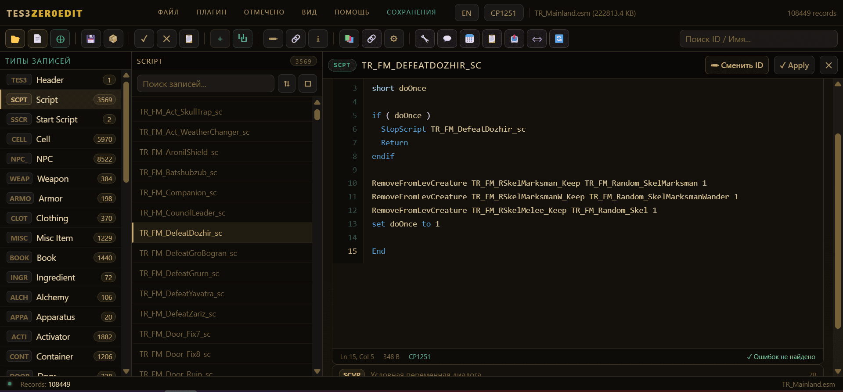Click the X toolbar icon
Screen dimensions: 843x392
click(166, 39)
